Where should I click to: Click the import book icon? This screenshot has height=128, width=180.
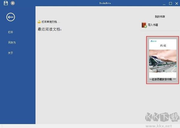tap(144, 25)
